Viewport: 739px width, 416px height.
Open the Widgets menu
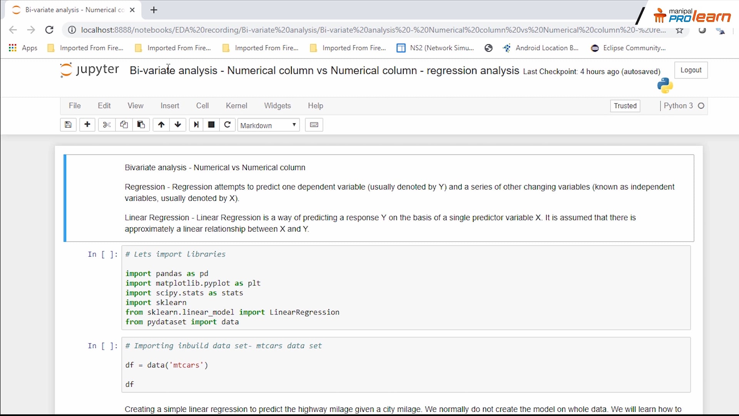(278, 106)
